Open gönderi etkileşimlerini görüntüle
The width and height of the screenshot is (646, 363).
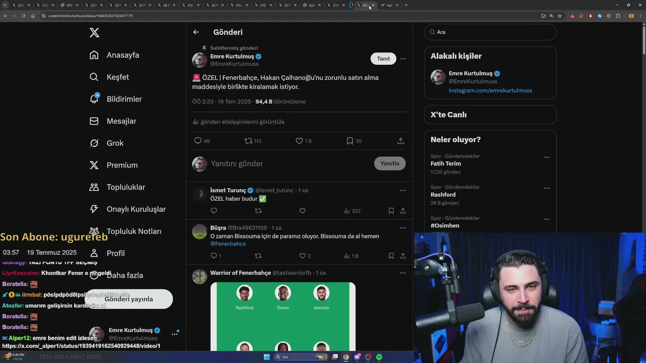click(238, 122)
